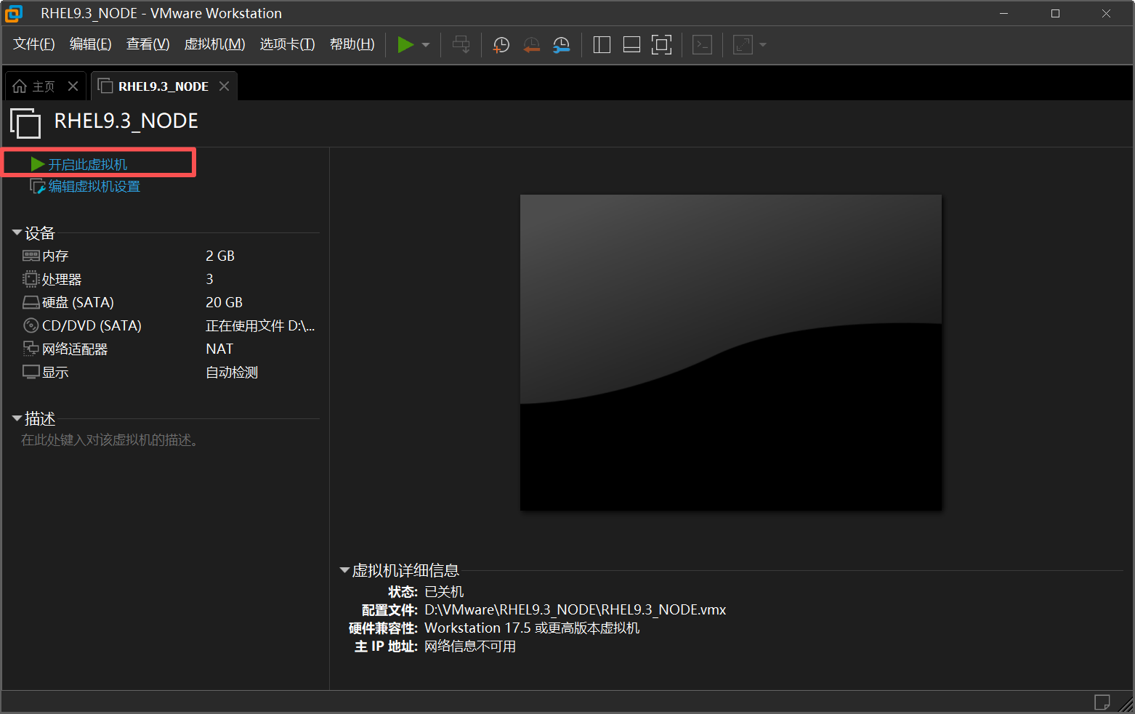The height and width of the screenshot is (714, 1135).
Task: Open the 选项卡(T) menu
Action: point(288,44)
